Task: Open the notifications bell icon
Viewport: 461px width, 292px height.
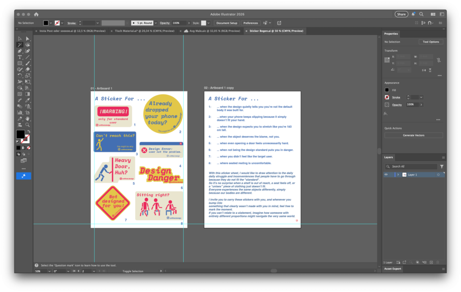Action: (x=412, y=14)
